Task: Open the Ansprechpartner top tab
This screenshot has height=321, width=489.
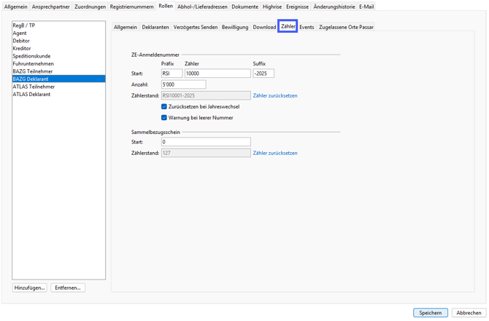Action: [51, 7]
